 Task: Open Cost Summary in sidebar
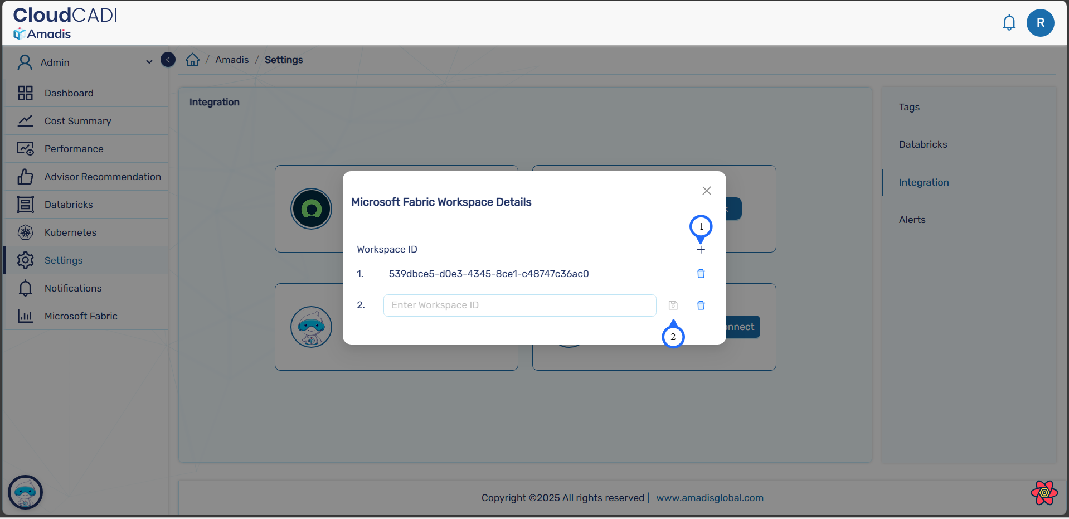(78, 121)
